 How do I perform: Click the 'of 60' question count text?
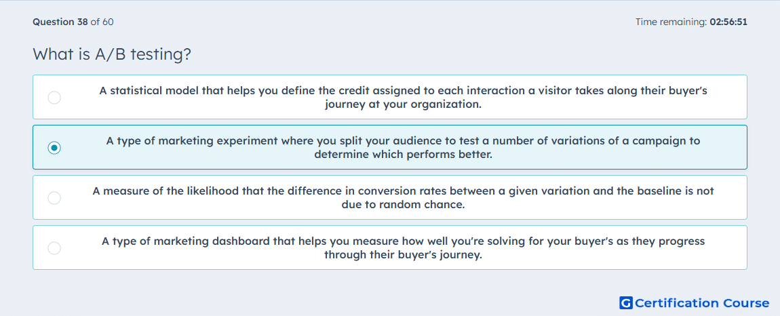(102, 22)
